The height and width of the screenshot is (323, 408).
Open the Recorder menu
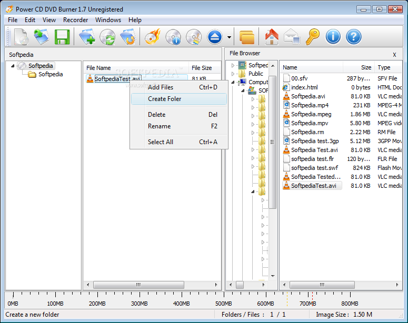coord(75,20)
